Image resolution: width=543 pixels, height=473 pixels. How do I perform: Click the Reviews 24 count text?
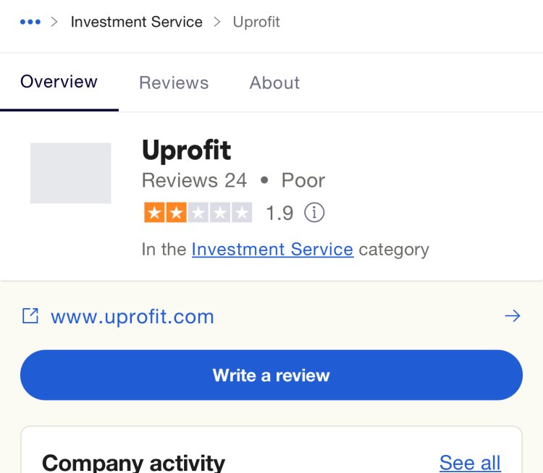click(194, 180)
